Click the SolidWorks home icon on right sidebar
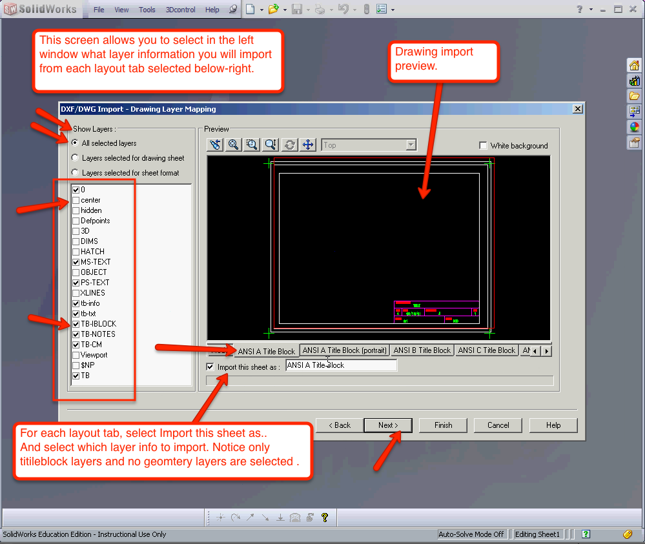645x544 pixels. click(635, 65)
